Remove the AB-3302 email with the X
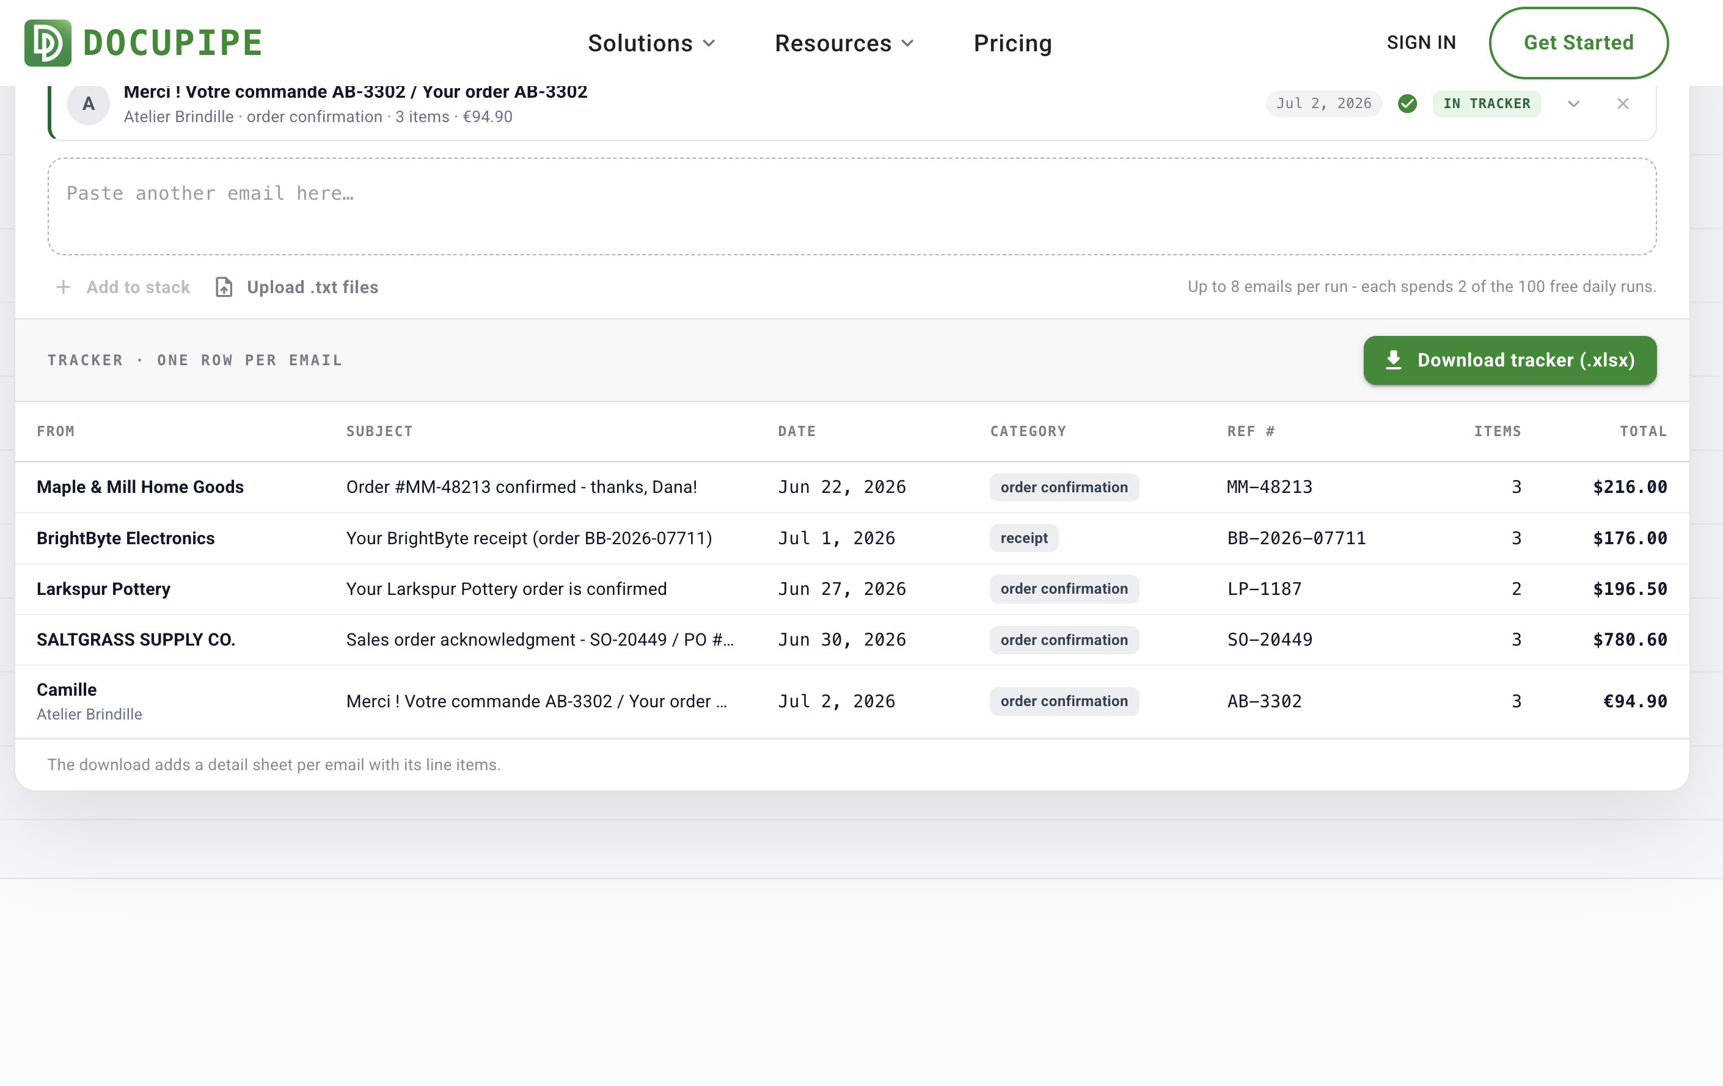This screenshot has width=1723, height=1086. click(1622, 104)
